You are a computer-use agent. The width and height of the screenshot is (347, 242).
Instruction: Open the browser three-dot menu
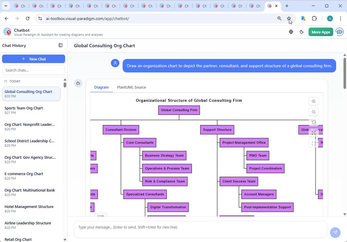coord(341,18)
